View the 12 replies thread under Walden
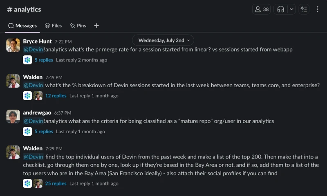 [x=56, y=96]
